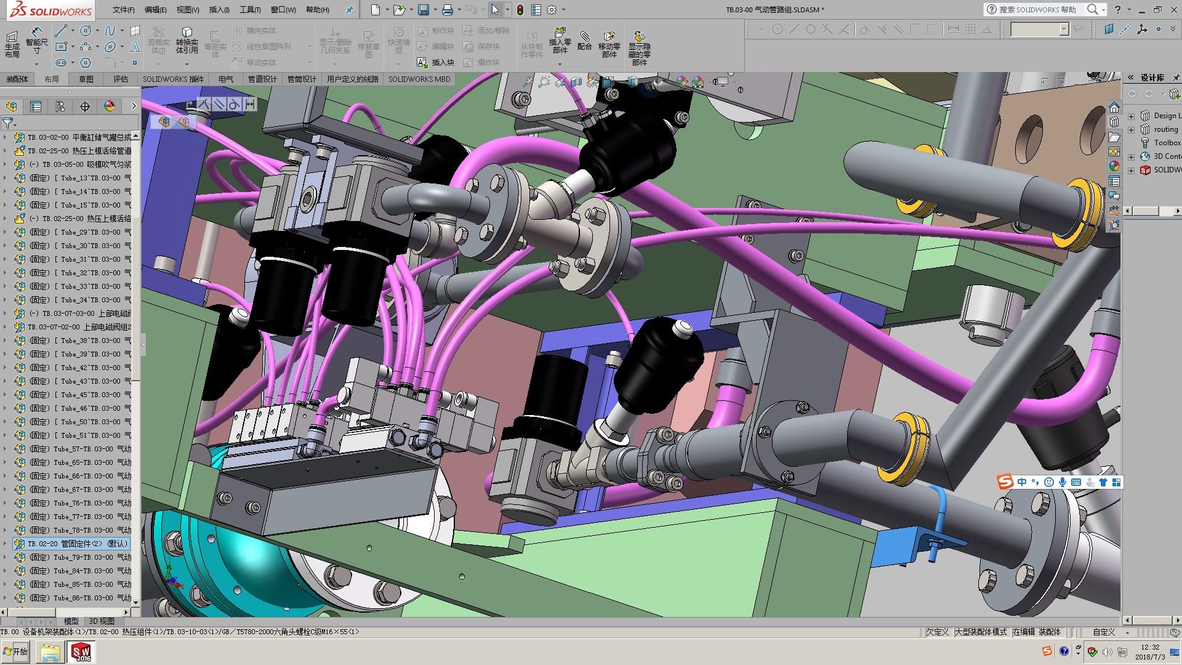Open the Options gear icon
Viewport: 1182px width, 665px height.
pyautogui.click(x=552, y=10)
